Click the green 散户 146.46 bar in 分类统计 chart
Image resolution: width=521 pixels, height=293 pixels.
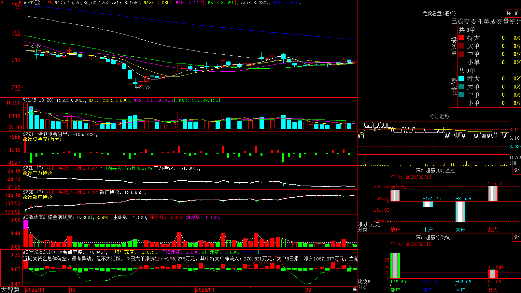pos(395,266)
